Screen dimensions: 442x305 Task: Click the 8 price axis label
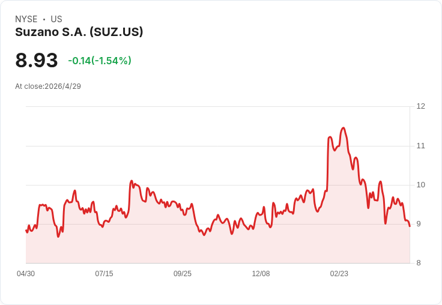click(419, 263)
